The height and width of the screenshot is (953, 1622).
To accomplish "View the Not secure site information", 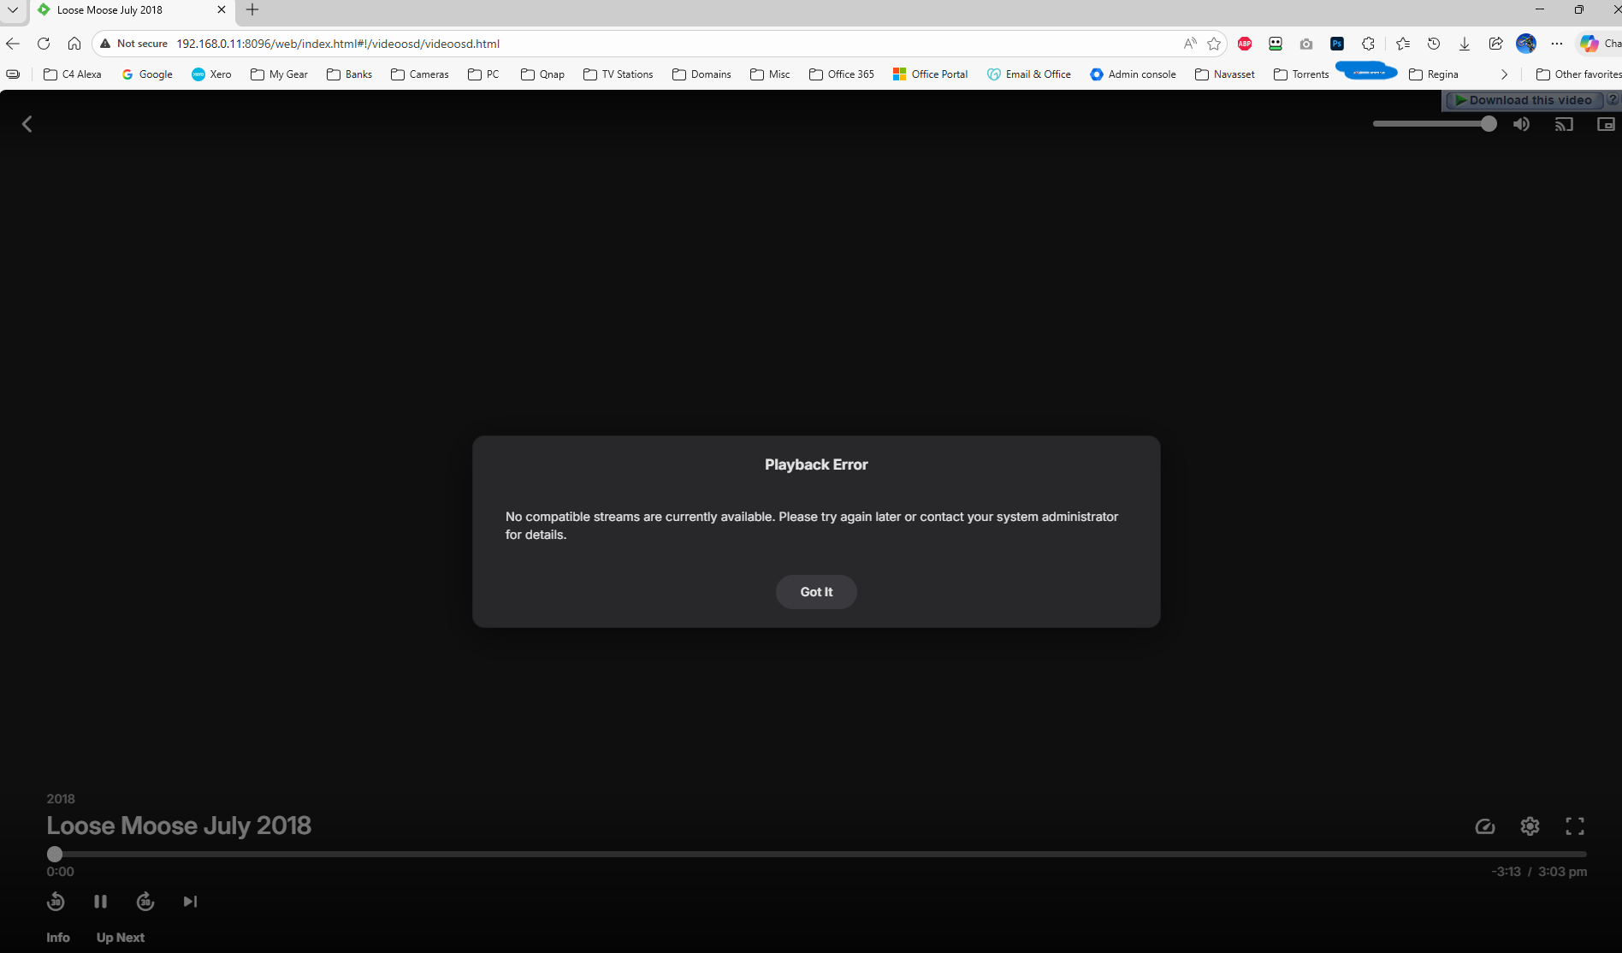I will pyautogui.click(x=133, y=44).
